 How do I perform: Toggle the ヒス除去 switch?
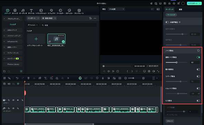point(198,100)
